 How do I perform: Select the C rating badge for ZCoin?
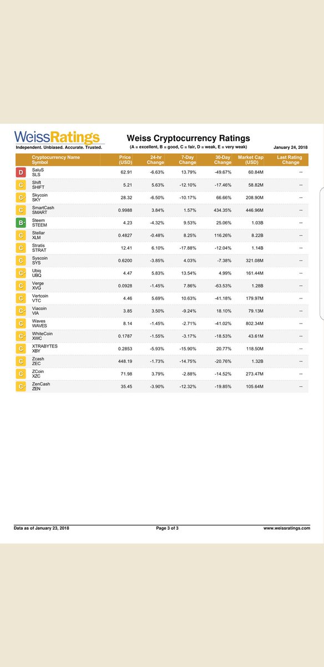[21, 374]
